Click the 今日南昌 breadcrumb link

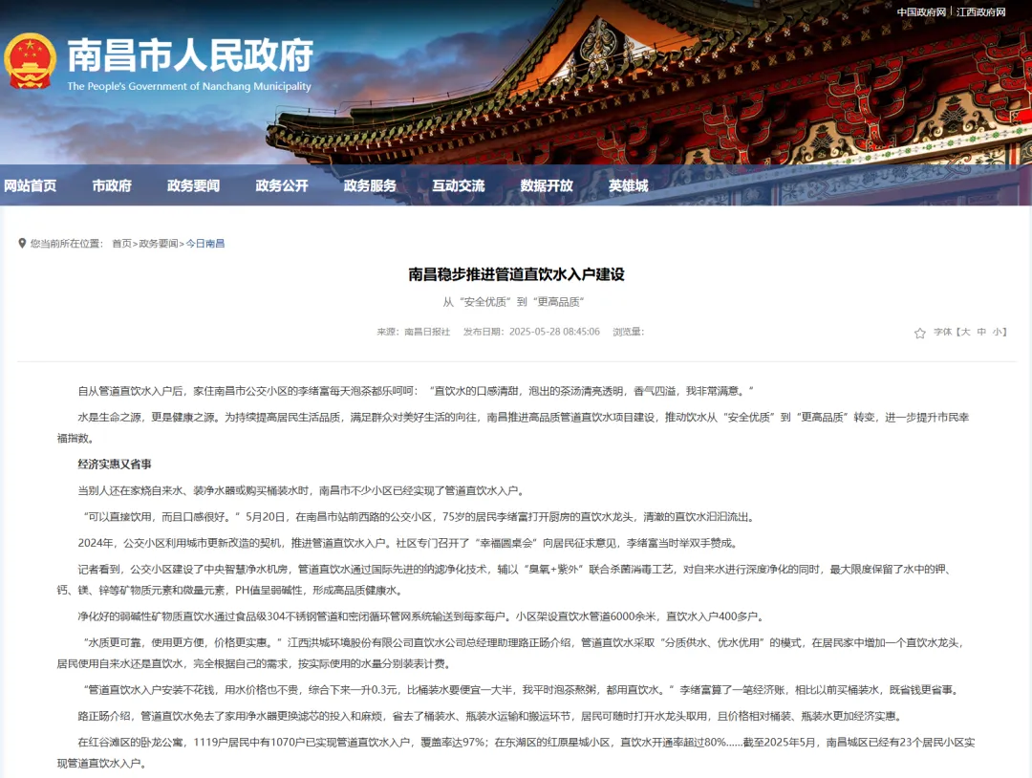[205, 244]
